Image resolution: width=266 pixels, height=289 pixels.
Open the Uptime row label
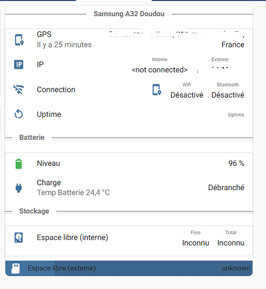[x=49, y=114]
